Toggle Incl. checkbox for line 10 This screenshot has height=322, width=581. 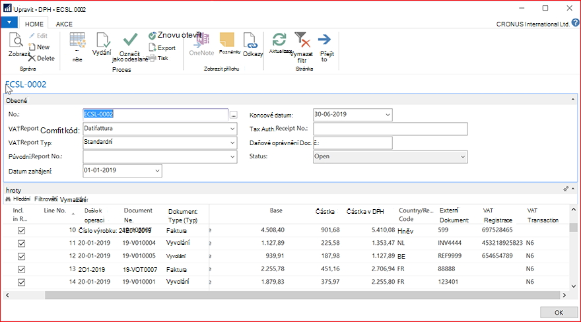(22, 230)
